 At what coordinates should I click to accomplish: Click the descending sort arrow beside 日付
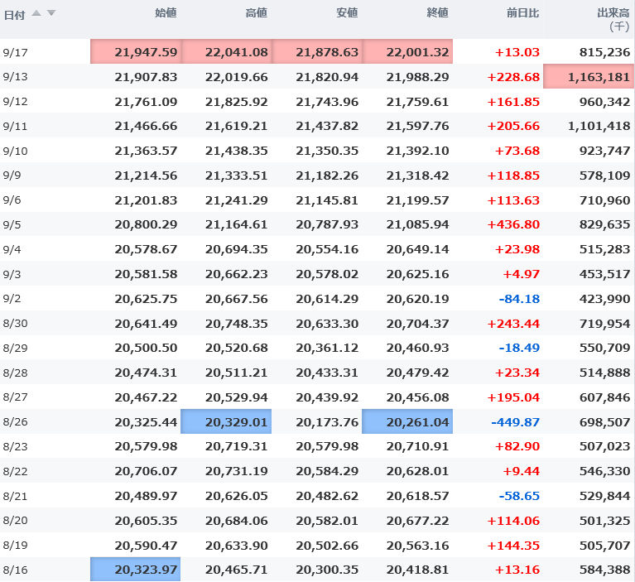[51, 13]
